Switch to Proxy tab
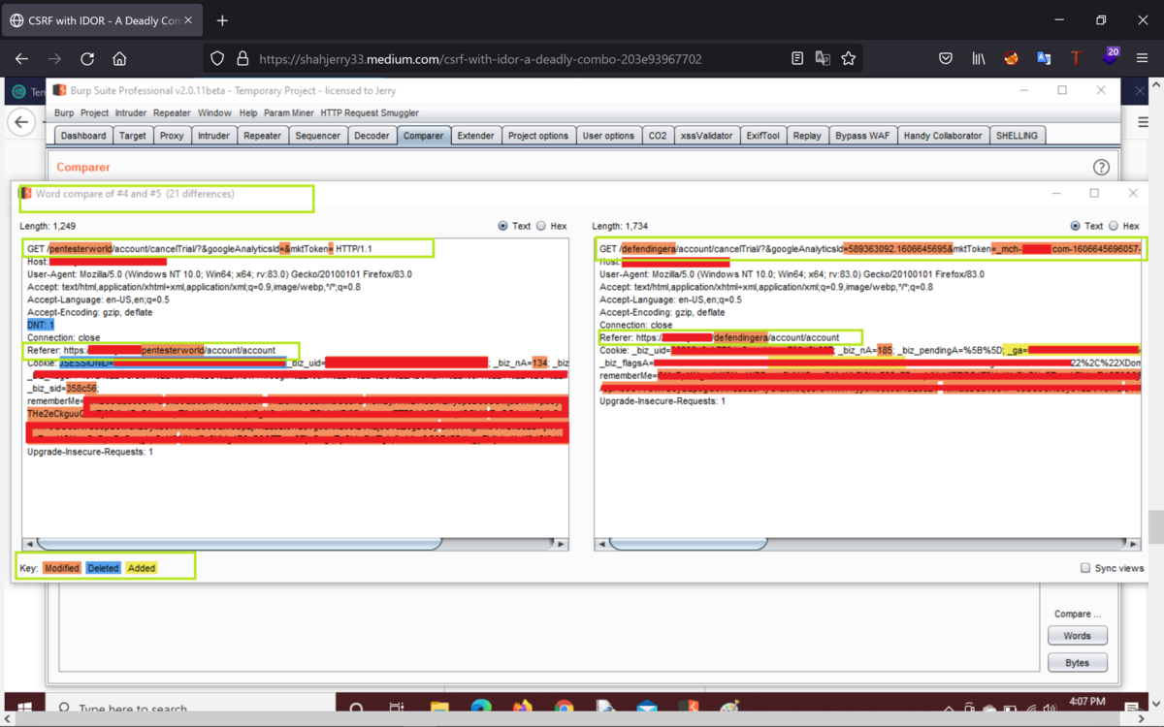This screenshot has width=1164, height=727. point(172,136)
